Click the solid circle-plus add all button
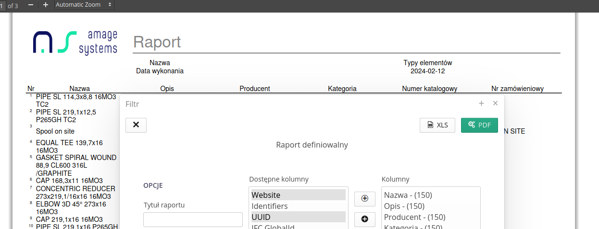Screen dimensions: 599x229 (364, 219)
